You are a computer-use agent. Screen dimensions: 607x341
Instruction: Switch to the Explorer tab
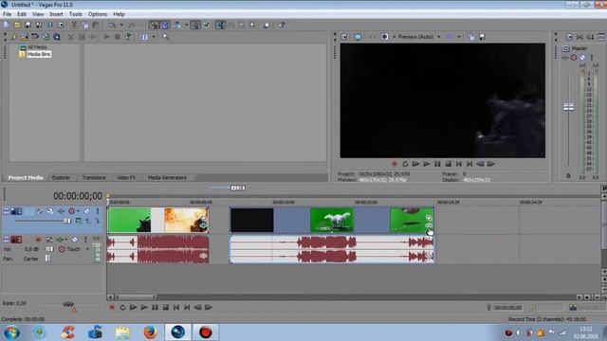point(61,177)
